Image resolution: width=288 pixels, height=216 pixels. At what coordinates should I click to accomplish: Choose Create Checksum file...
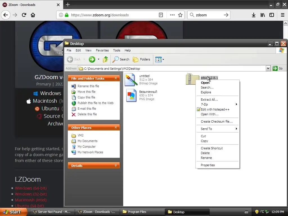tap(218, 121)
